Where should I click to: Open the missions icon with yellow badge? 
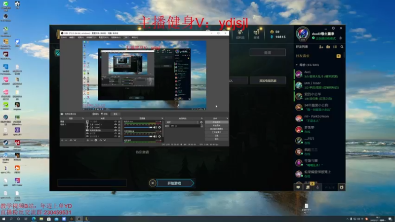point(308,187)
